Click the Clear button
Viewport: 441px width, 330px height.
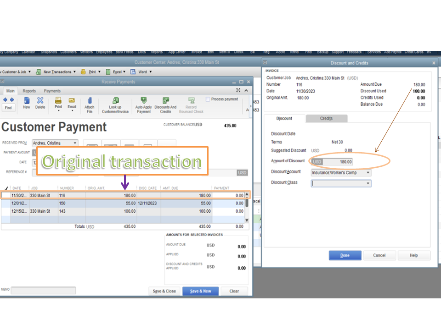[x=234, y=291]
